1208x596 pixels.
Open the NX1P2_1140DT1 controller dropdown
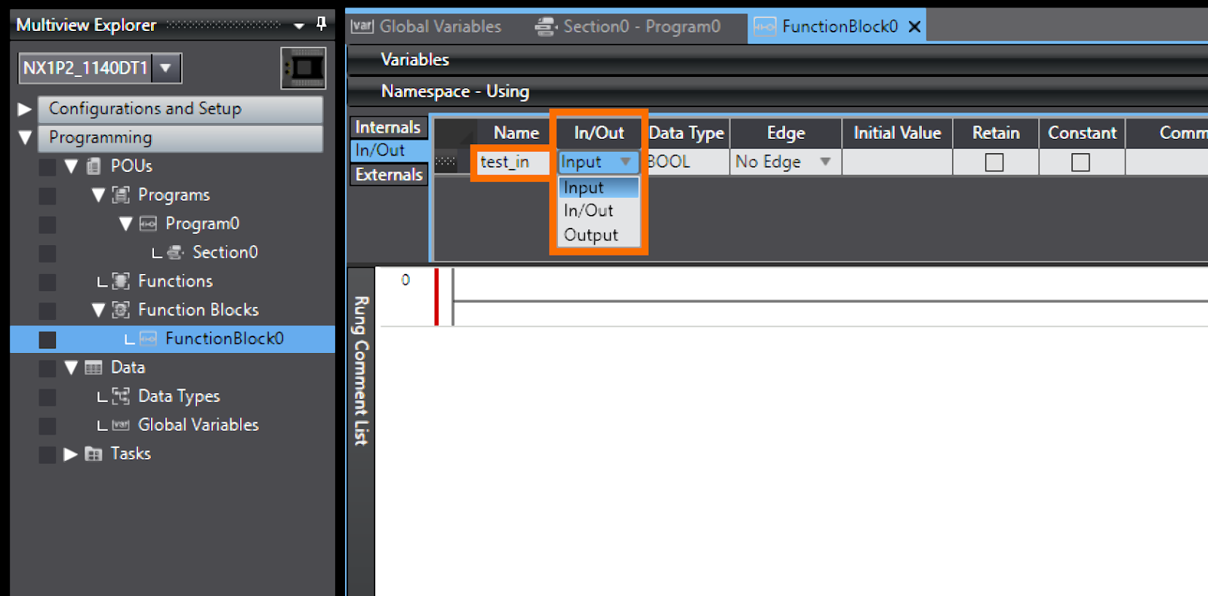pos(166,68)
